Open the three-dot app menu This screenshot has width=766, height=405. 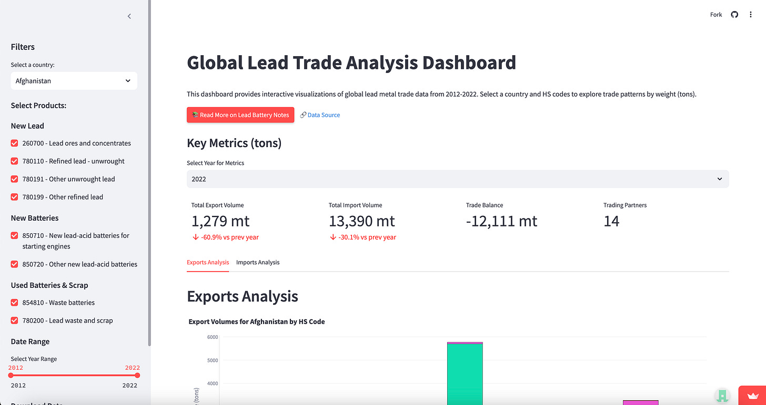pyautogui.click(x=751, y=15)
